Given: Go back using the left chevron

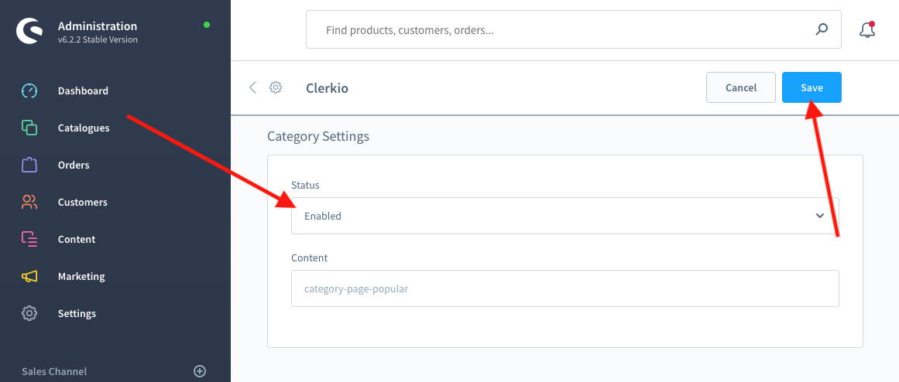Looking at the screenshot, I should (252, 87).
